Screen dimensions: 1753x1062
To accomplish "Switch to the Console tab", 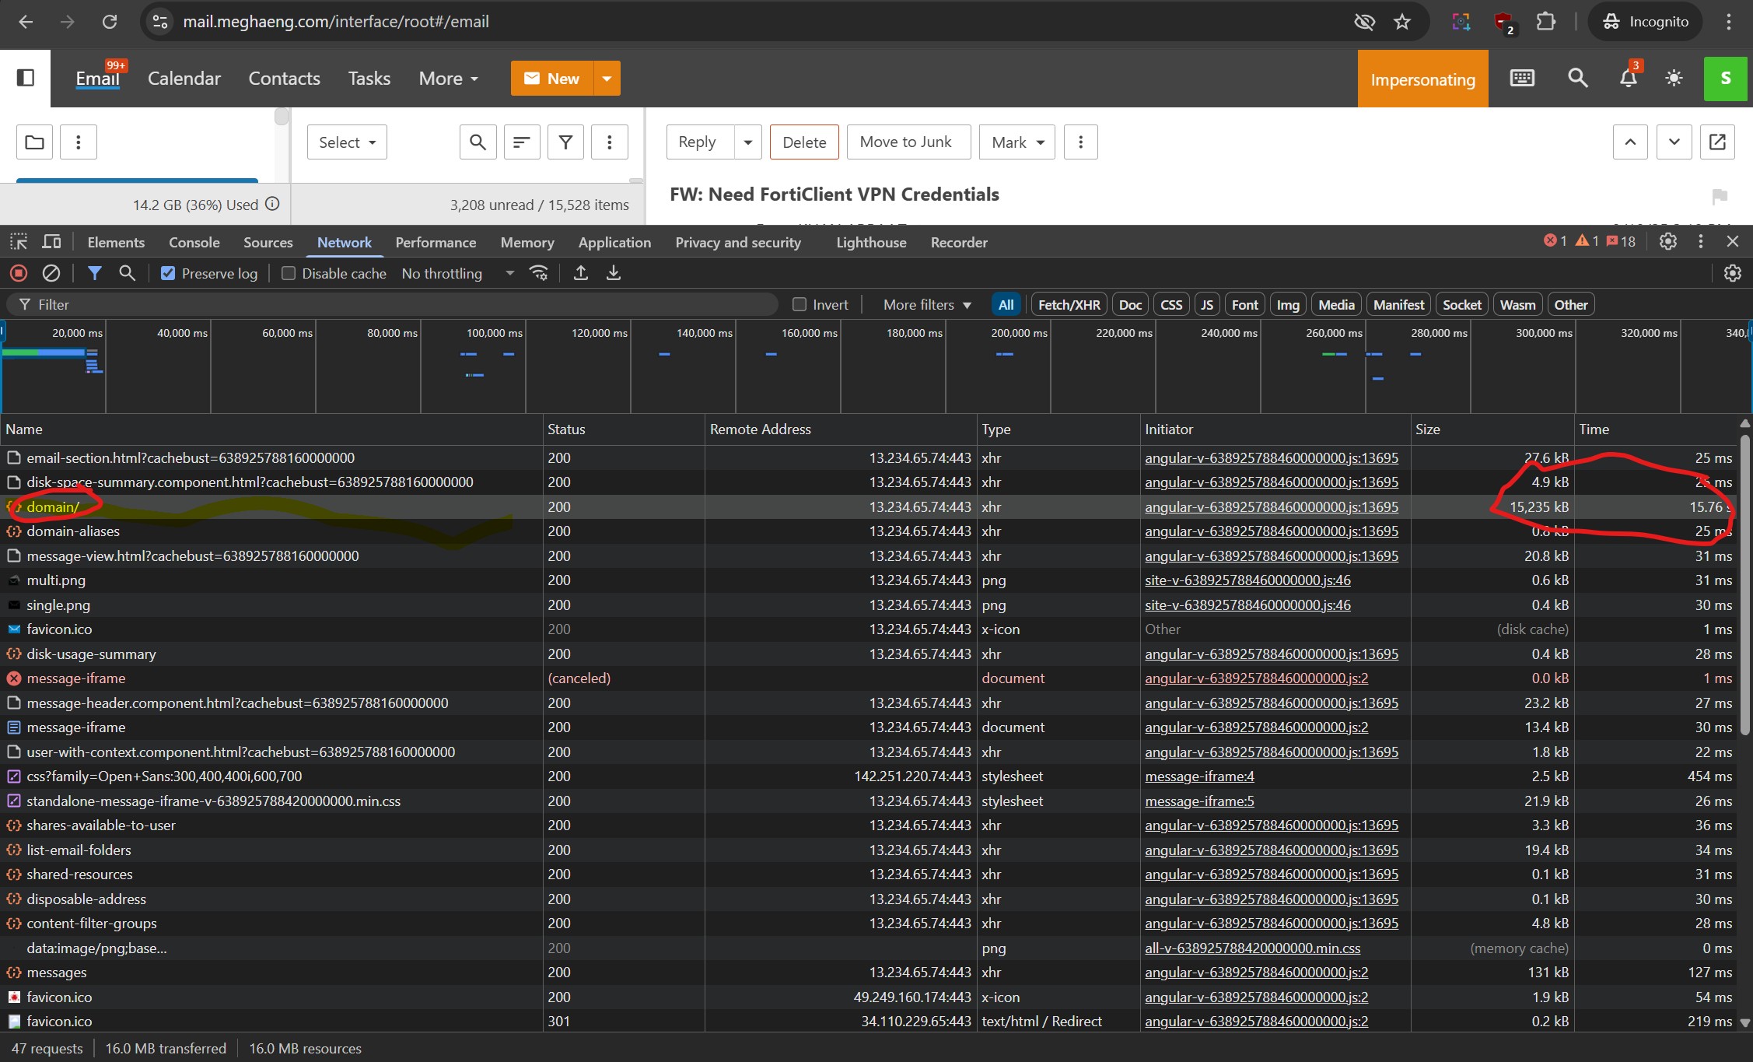I will click(x=194, y=242).
